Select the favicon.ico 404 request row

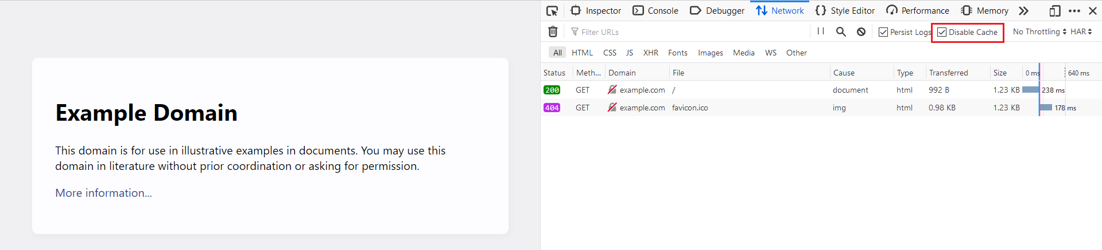pyautogui.click(x=821, y=108)
